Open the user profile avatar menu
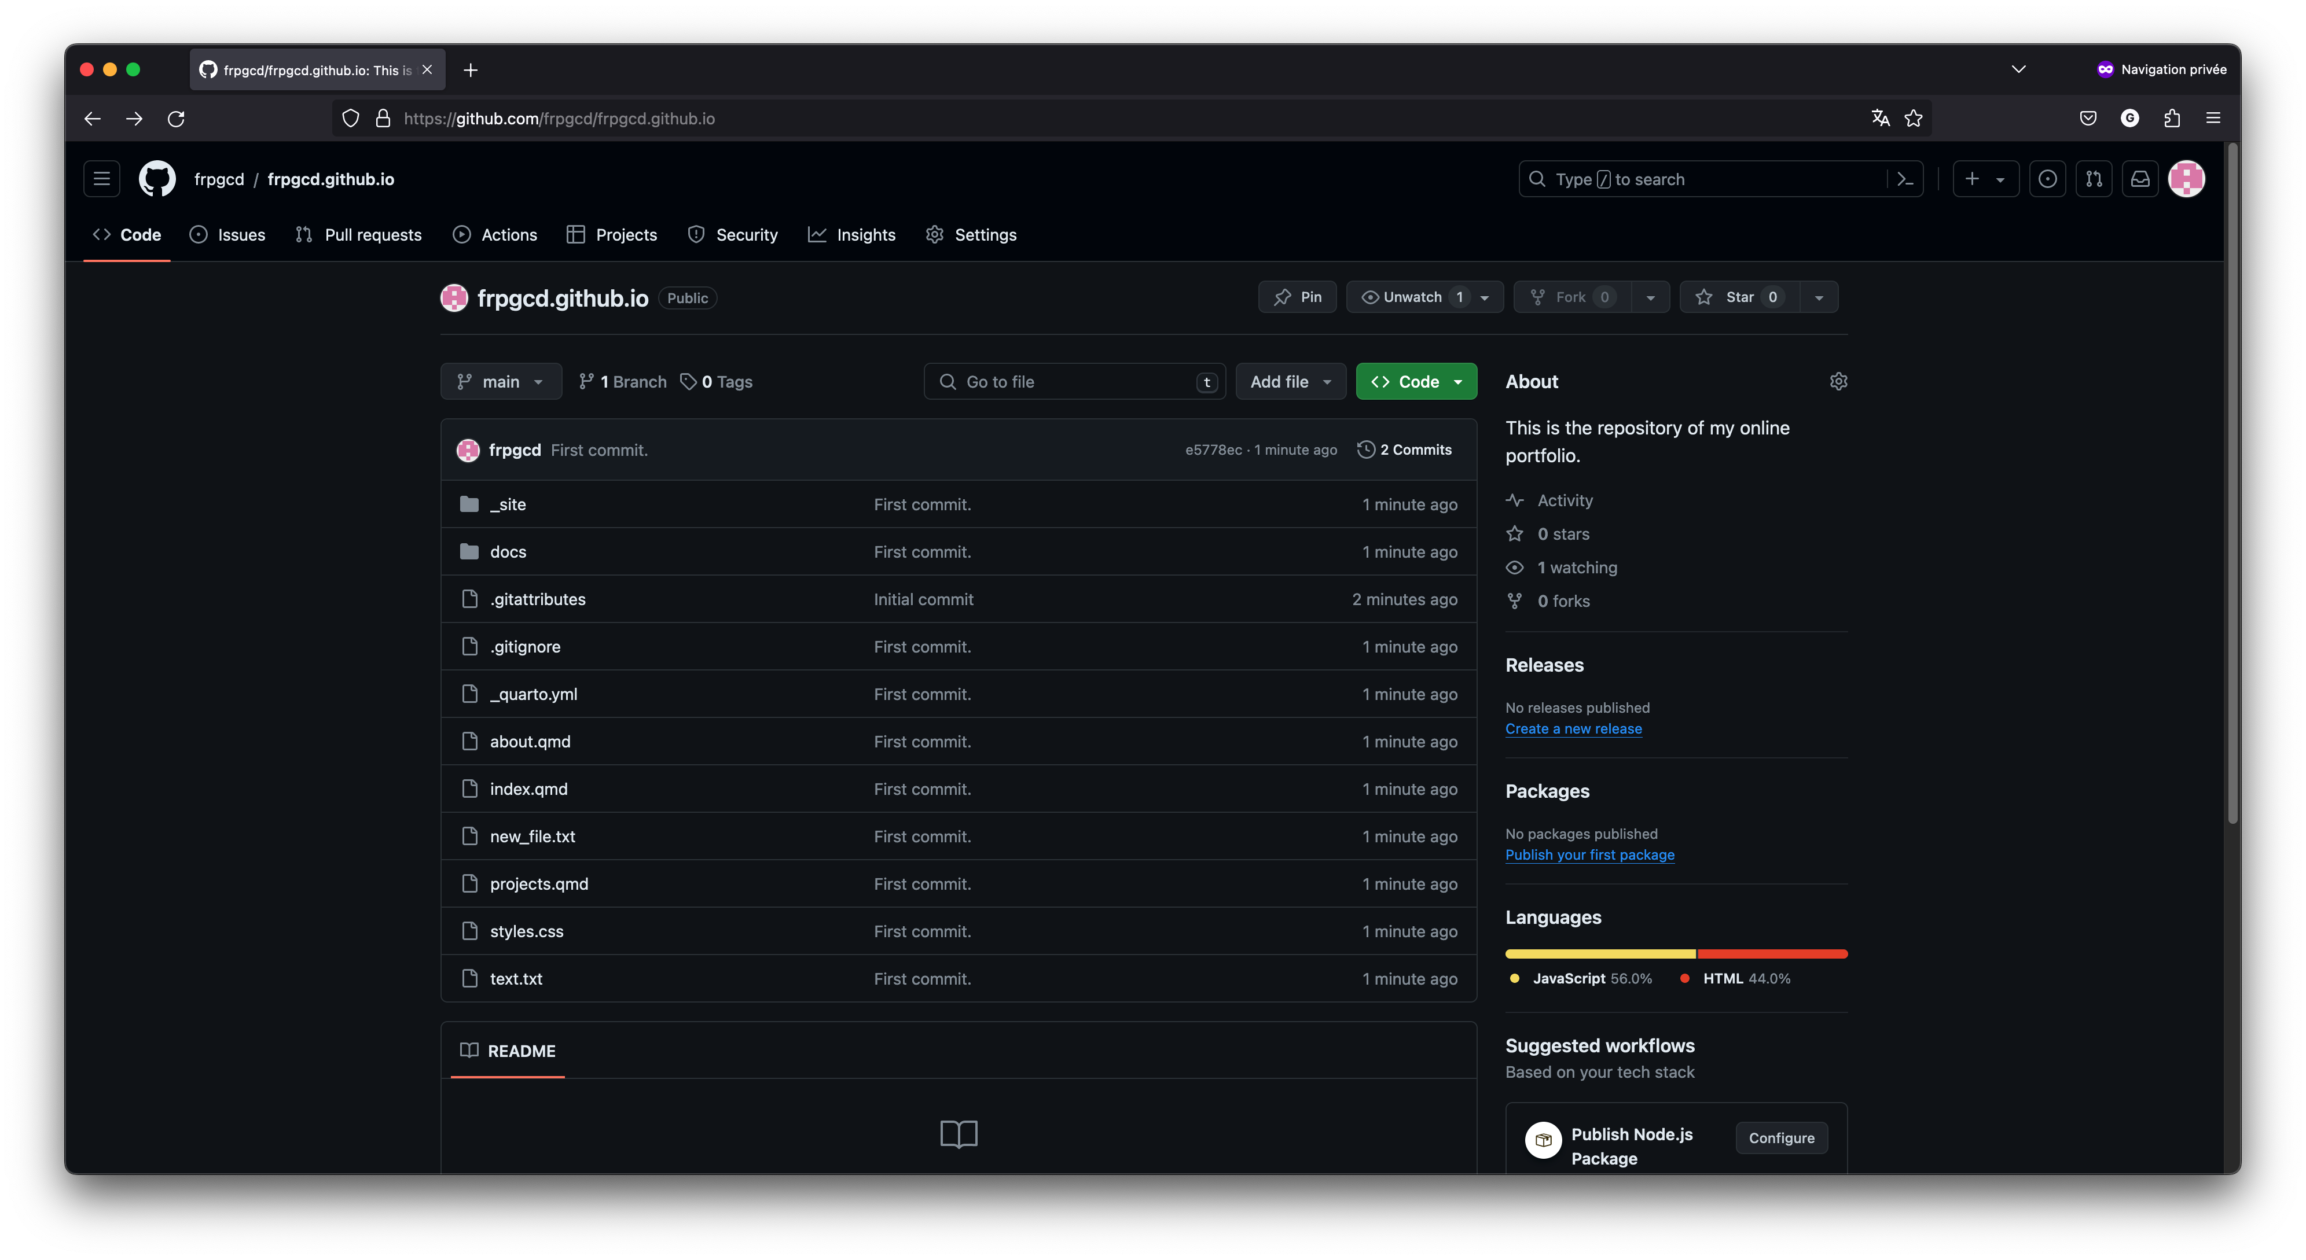The image size is (2306, 1260). point(2187,179)
